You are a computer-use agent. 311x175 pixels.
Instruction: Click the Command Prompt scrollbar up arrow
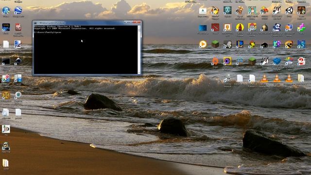click(139, 27)
